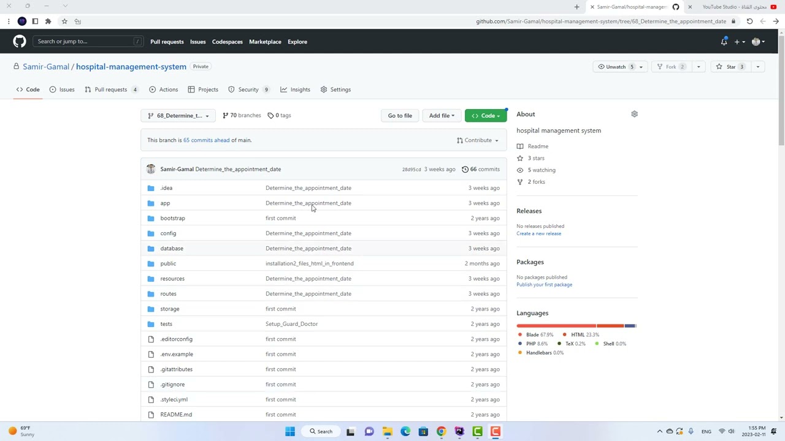Image resolution: width=785 pixels, height=441 pixels.
Task: Fork the repository
Action: point(671,67)
